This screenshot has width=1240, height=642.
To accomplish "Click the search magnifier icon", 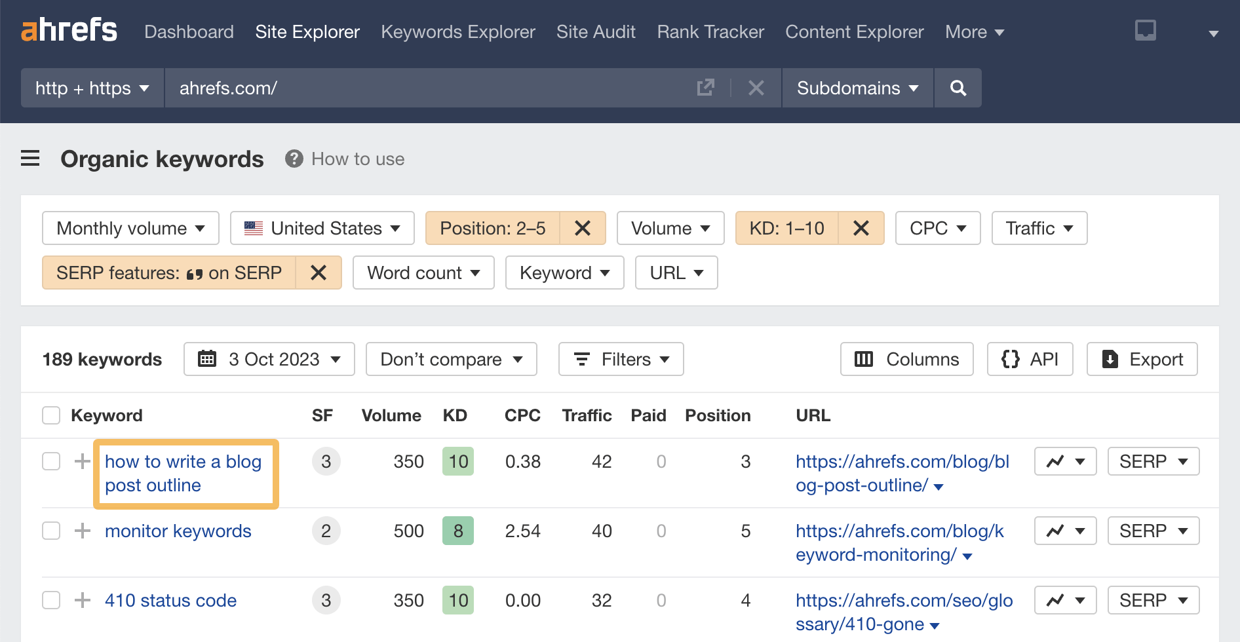I will pos(958,88).
